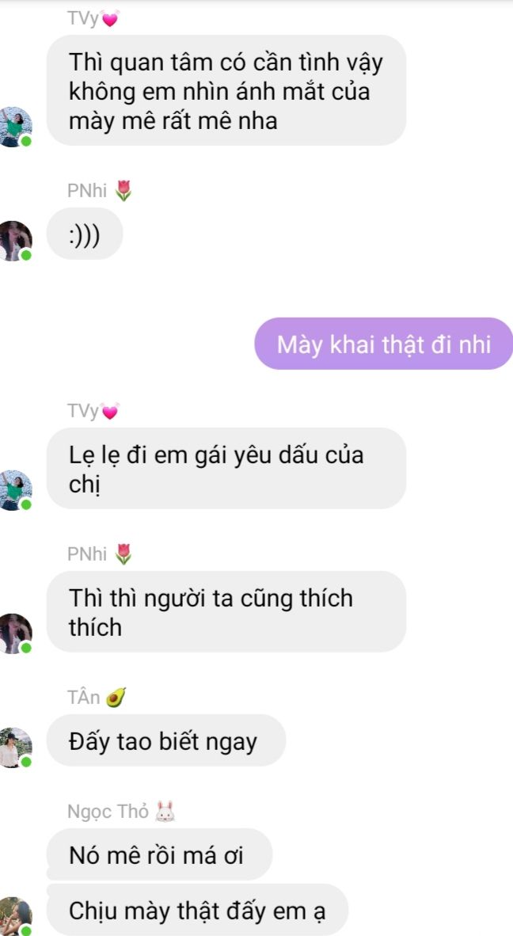Open TÂn's avatar next to "Đấy tao biết ngay"
The width and height of the screenshot is (513, 936).
[15, 748]
